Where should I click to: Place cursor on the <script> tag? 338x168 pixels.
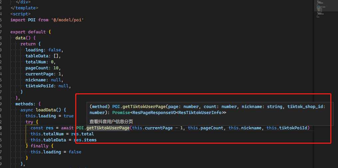point(20,14)
